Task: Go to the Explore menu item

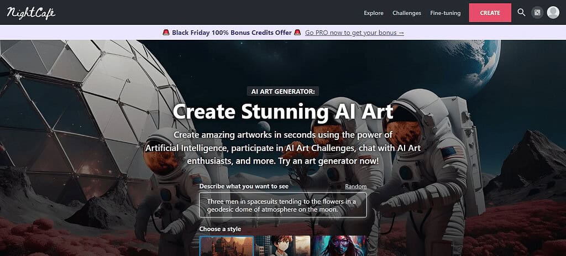Action: (x=374, y=13)
